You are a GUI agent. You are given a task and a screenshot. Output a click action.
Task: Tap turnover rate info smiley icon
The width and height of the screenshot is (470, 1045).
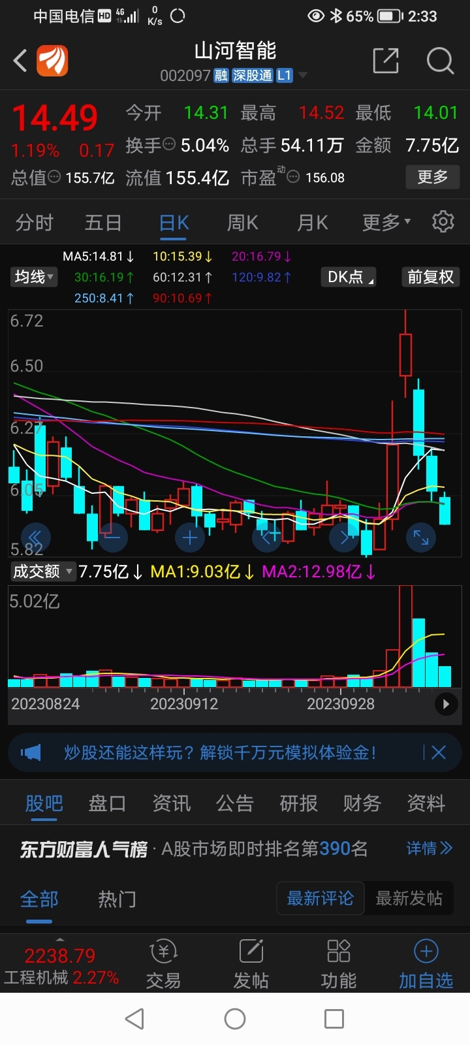click(x=169, y=144)
